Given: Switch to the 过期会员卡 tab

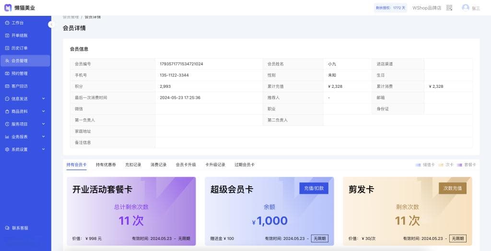Looking at the screenshot, I should [245, 165].
